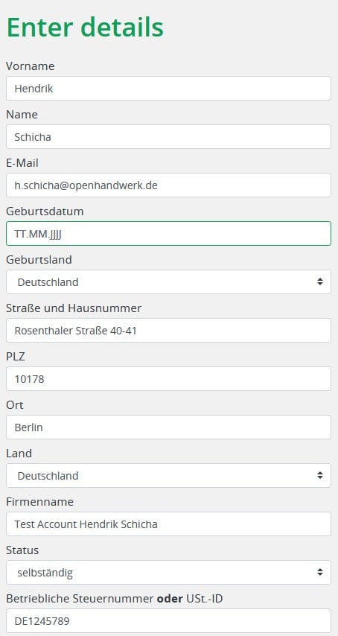Viewport: 338px width, 636px height.
Task: Click the Geburtsdatum label
Action: click(x=45, y=212)
